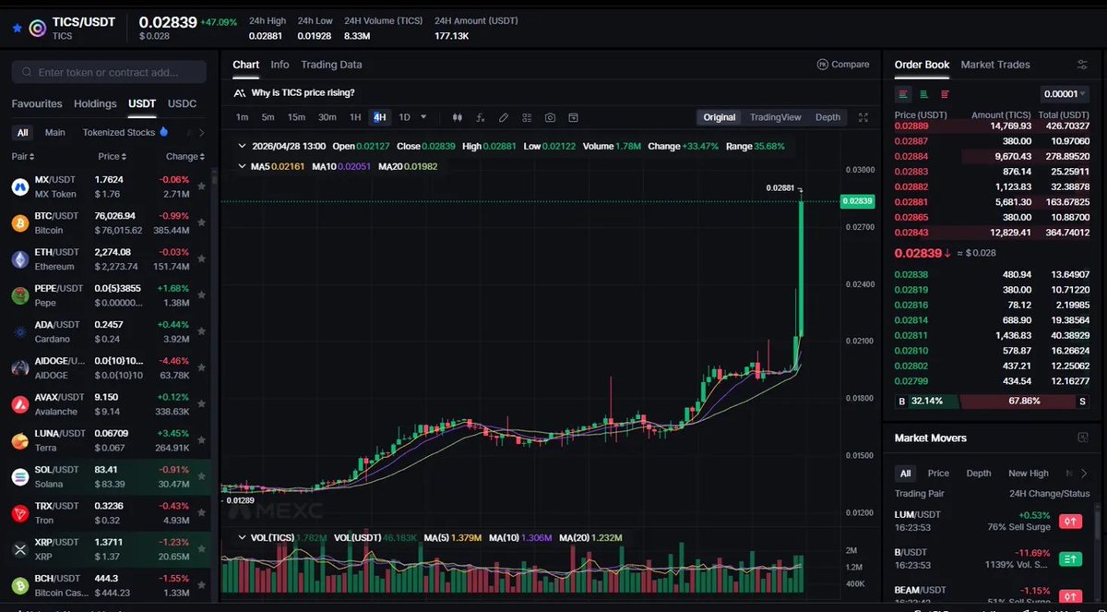The height and width of the screenshot is (612, 1107).
Task: Set chart interval to 1H
Action: pyautogui.click(x=355, y=117)
